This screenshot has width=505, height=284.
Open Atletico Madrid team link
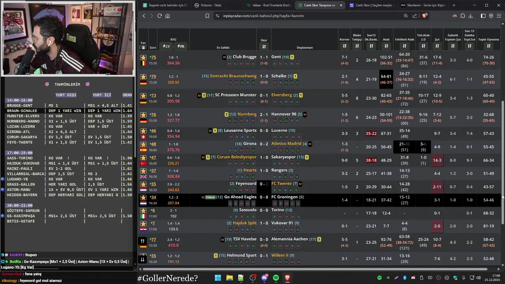click(286, 144)
